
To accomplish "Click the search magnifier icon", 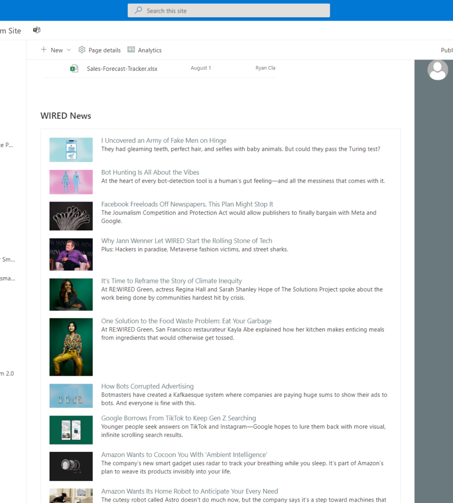I will coord(138,10).
